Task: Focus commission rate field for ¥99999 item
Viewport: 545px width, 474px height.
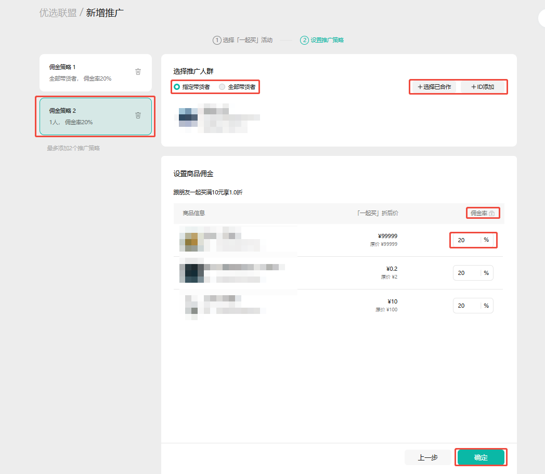Action: point(465,240)
